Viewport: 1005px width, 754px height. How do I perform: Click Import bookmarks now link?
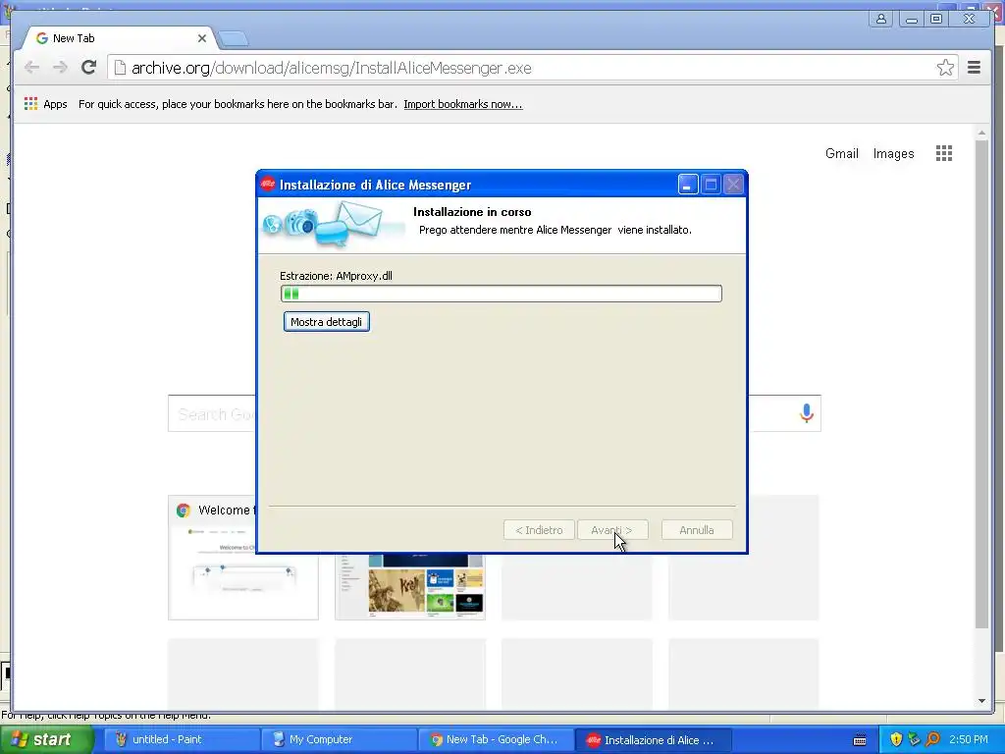coord(463,104)
